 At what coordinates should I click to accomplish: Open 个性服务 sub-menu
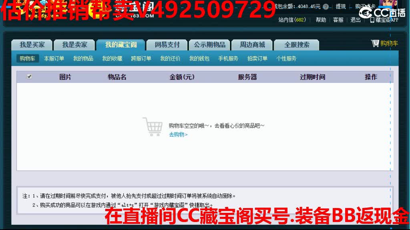[x=286, y=58]
